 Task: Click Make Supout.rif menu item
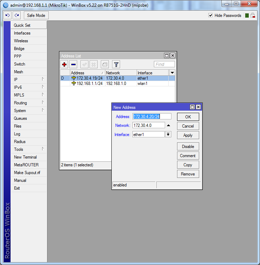point(29,173)
